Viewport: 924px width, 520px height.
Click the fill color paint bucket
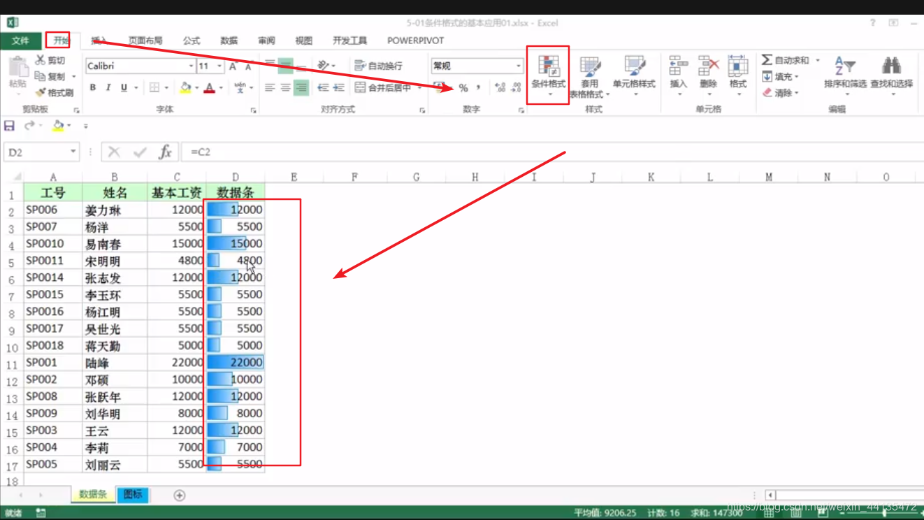(x=185, y=88)
